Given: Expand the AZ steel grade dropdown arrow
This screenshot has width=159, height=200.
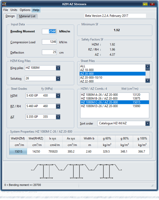Looking at the screenshot, I should [58, 117].
